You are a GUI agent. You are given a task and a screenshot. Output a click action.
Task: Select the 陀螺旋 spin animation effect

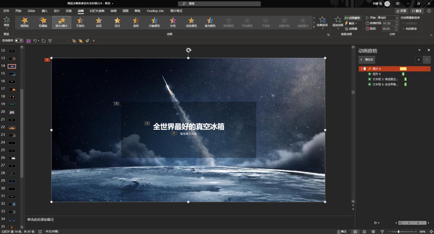(x=43, y=22)
